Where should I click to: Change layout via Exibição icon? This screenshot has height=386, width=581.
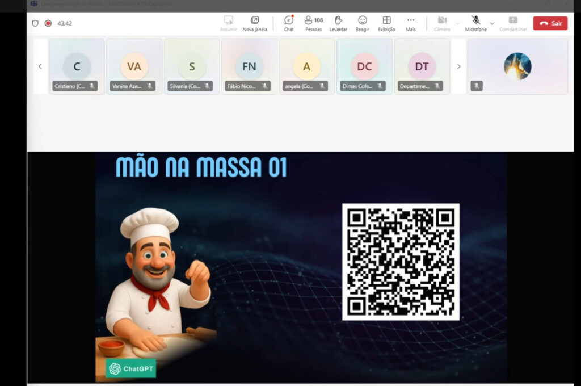pos(386,23)
